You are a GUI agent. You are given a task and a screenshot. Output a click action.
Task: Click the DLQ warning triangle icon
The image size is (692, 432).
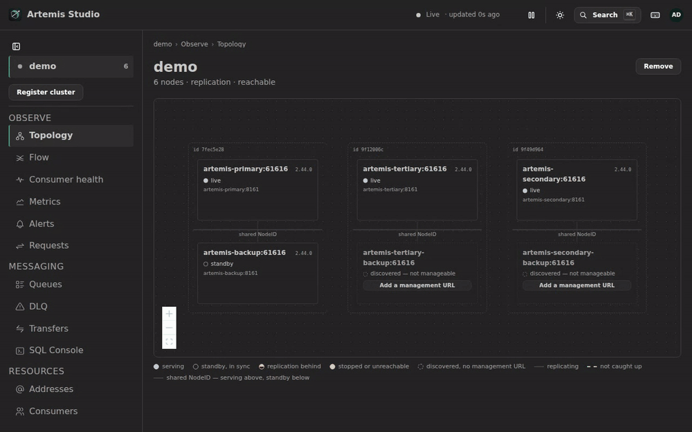pyautogui.click(x=20, y=306)
